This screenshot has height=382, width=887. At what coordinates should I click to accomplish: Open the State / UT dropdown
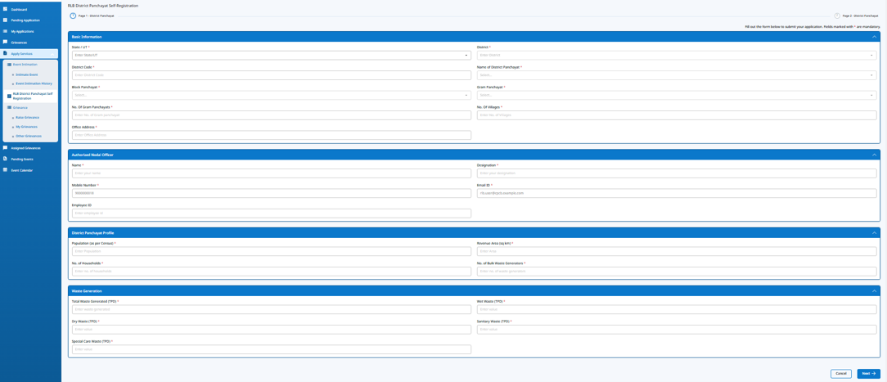[x=272, y=56]
